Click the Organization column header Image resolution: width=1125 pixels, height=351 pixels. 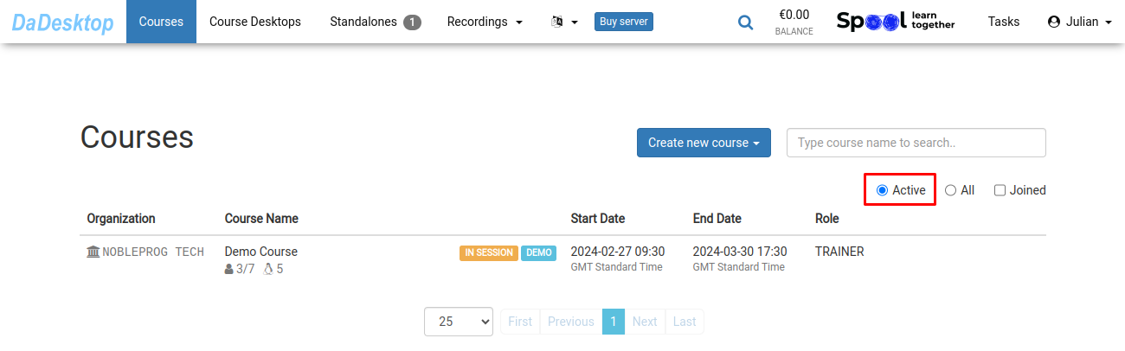[x=121, y=218]
